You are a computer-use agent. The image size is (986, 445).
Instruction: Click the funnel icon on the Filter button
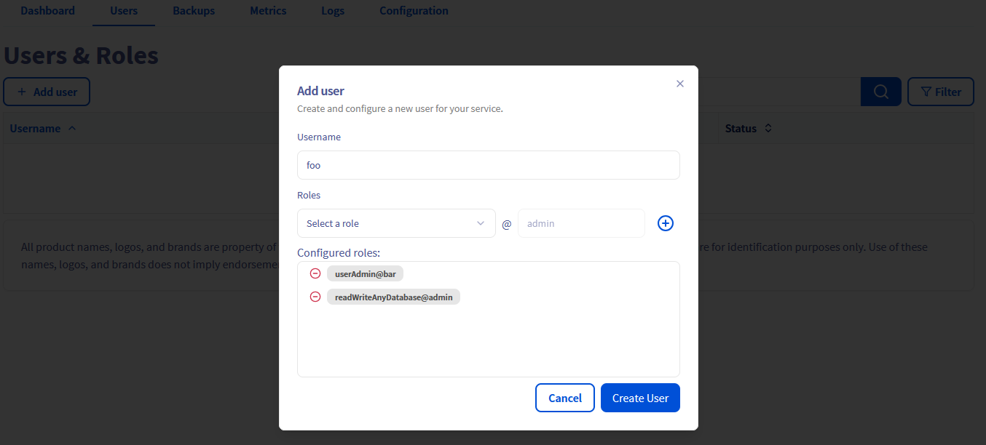(x=928, y=91)
